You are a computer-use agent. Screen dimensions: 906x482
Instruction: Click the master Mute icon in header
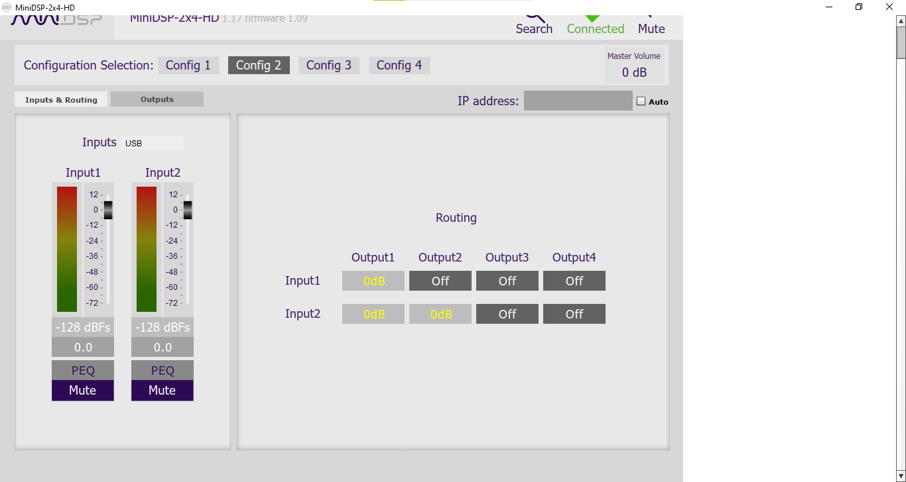point(649,17)
